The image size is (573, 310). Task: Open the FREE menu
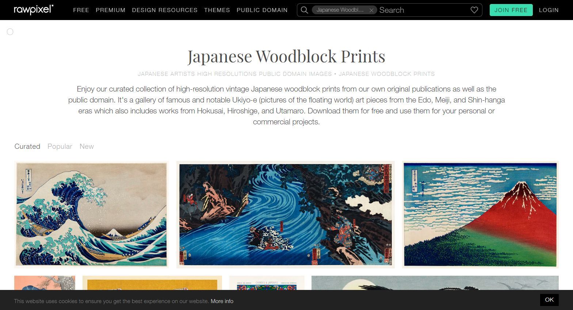81,10
